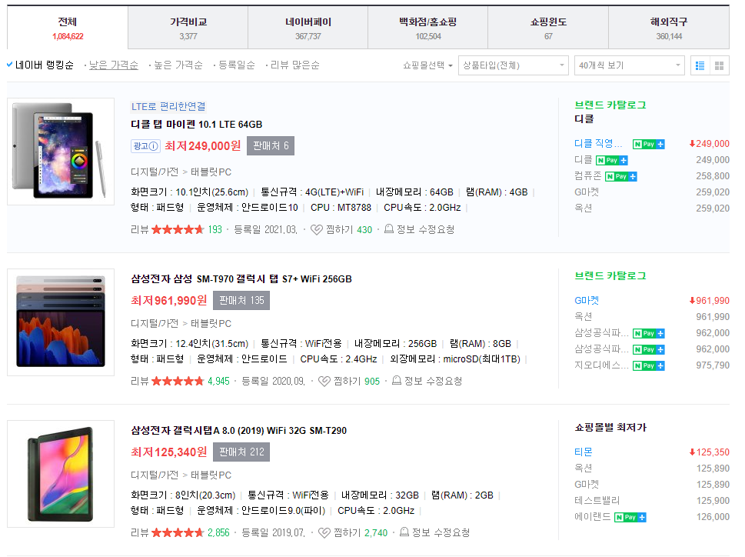This screenshot has height=557, width=745.
Task: Click review count 2,856
Action: [218, 532]
